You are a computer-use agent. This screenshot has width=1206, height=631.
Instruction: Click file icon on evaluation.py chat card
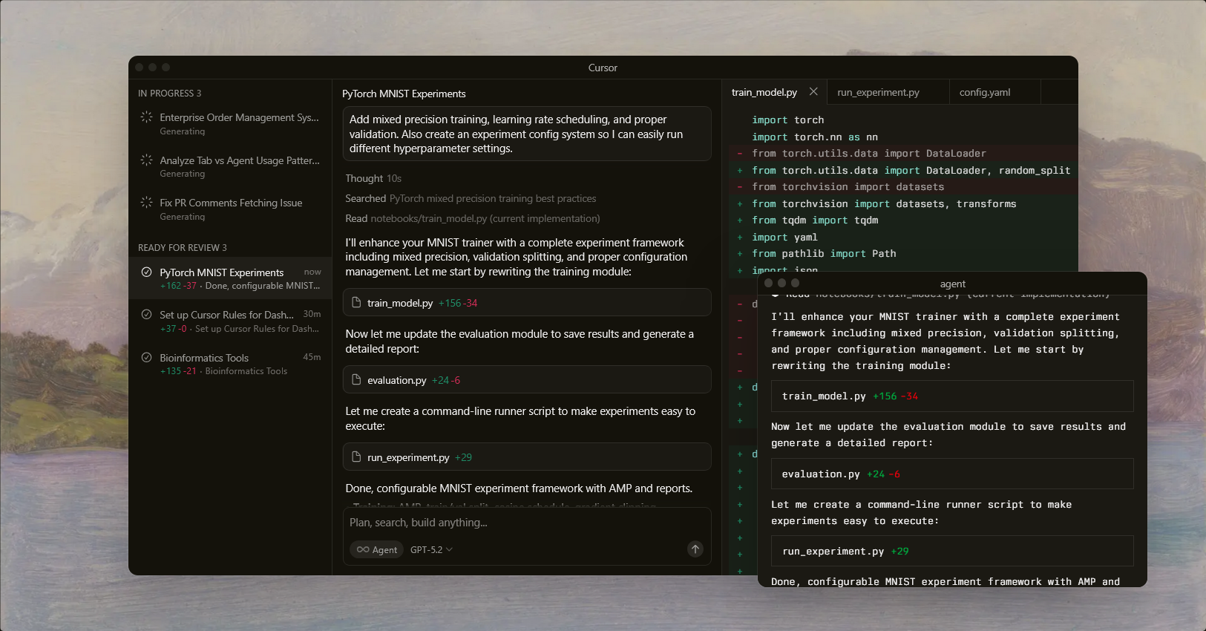pyautogui.click(x=356, y=380)
